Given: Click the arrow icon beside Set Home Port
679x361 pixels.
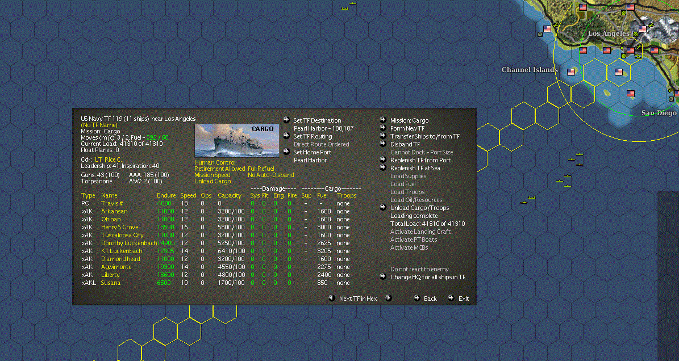Looking at the screenshot, I should 286,152.
